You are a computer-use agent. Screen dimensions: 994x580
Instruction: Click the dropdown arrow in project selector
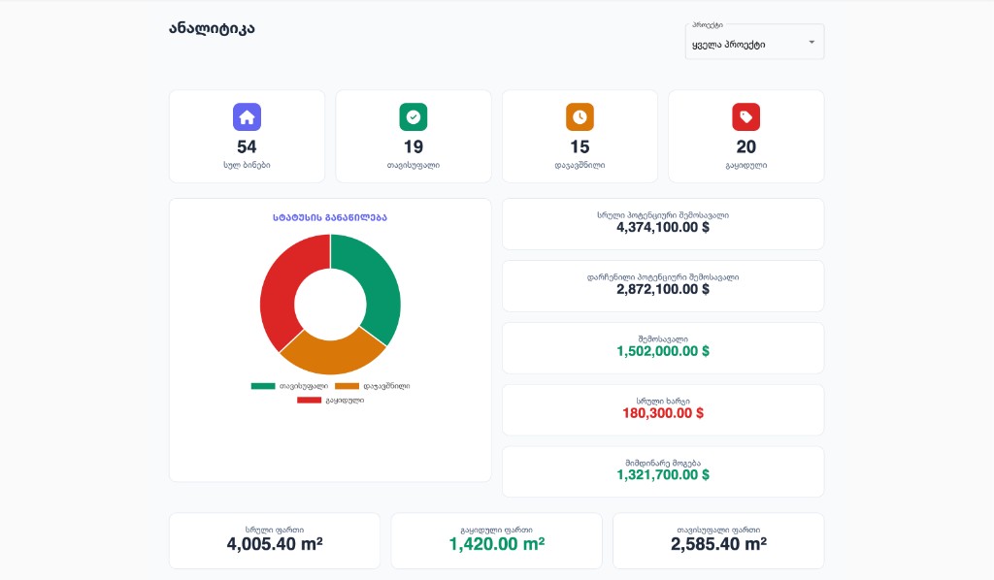[x=812, y=43]
